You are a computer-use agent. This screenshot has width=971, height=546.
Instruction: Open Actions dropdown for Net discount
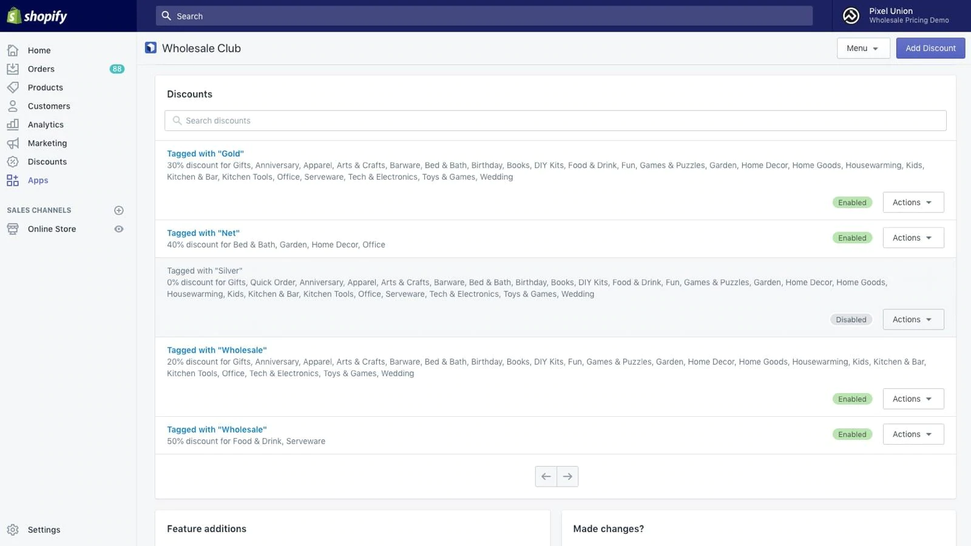click(x=913, y=238)
